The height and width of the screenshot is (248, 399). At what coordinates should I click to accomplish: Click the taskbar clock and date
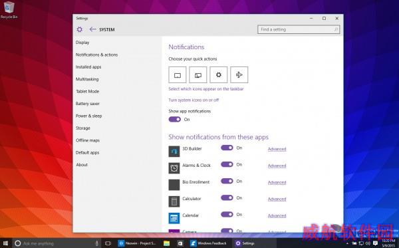388,243
